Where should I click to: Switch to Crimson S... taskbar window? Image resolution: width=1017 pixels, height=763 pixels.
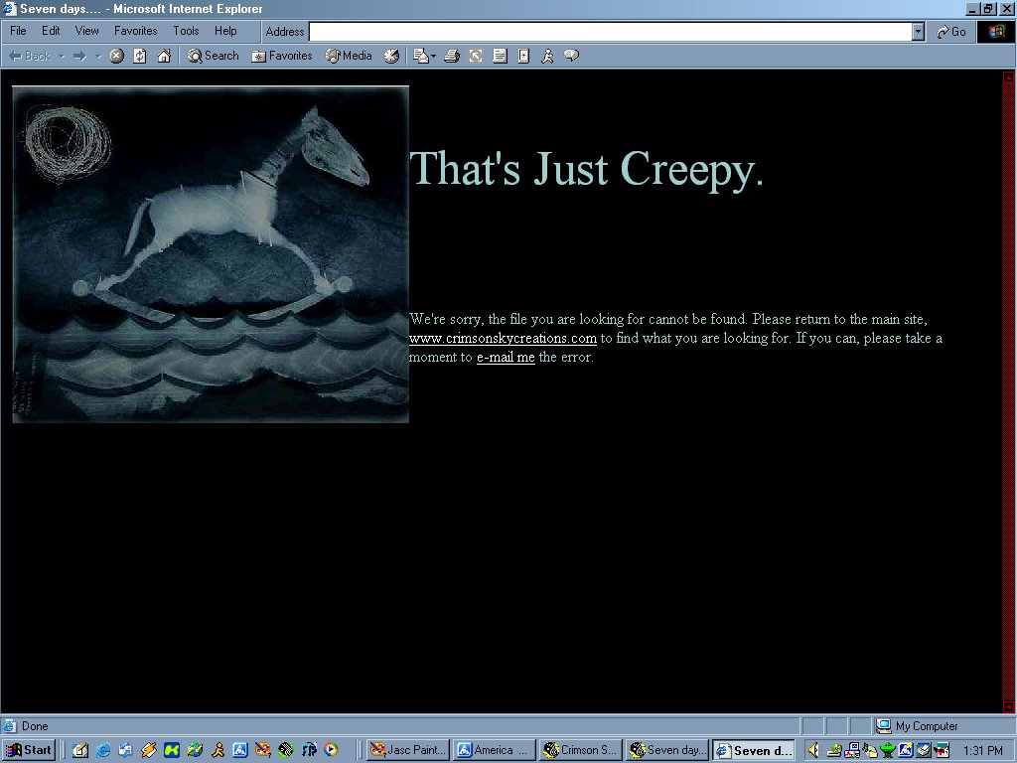[580, 750]
